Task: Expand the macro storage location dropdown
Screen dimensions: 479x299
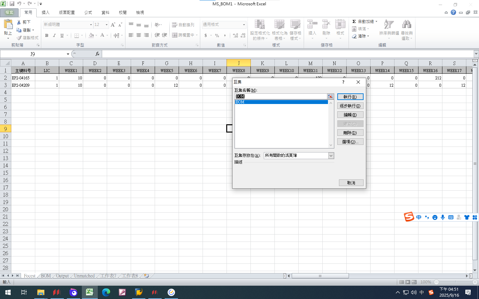Action: (331, 156)
